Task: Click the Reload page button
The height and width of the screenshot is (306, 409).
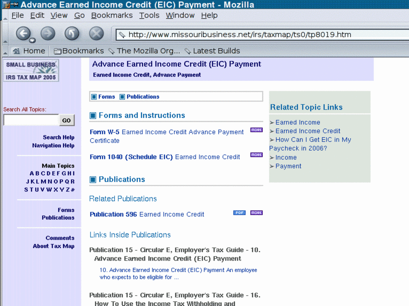Action: click(x=72, y=33)
